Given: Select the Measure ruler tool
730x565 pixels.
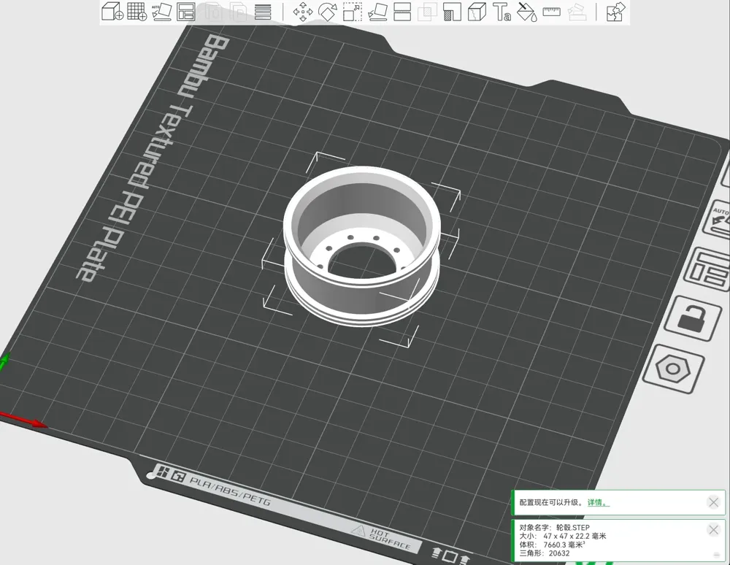Looking at the screenshot, I should (551, 11).
